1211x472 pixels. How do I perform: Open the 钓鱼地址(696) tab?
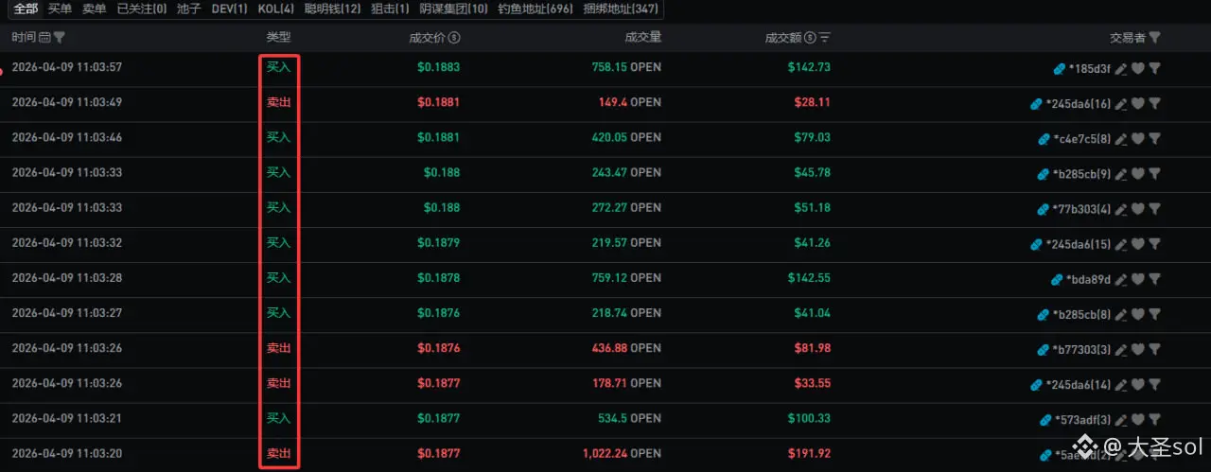click(535, 9)
